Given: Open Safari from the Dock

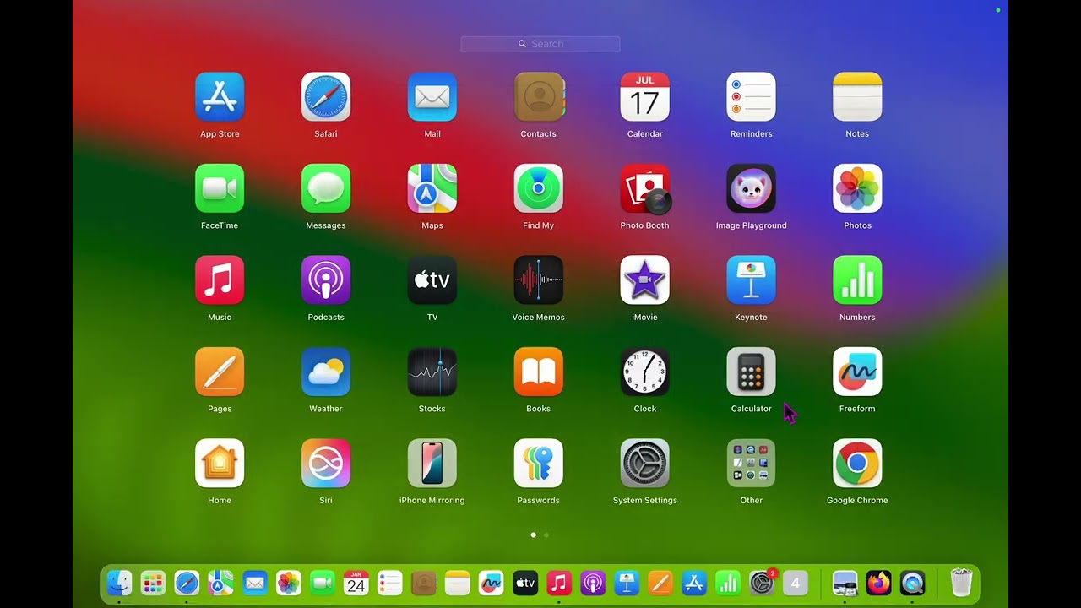Looking at the screenshot, I should (x=187, y=583).
